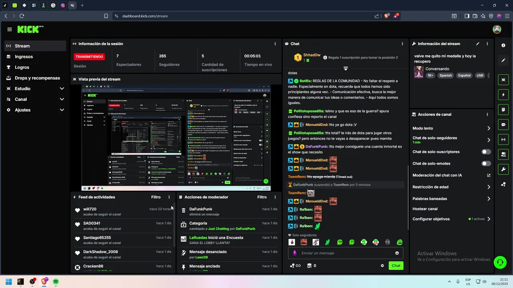Click the chat panel scrollbar

pos(408,198)
